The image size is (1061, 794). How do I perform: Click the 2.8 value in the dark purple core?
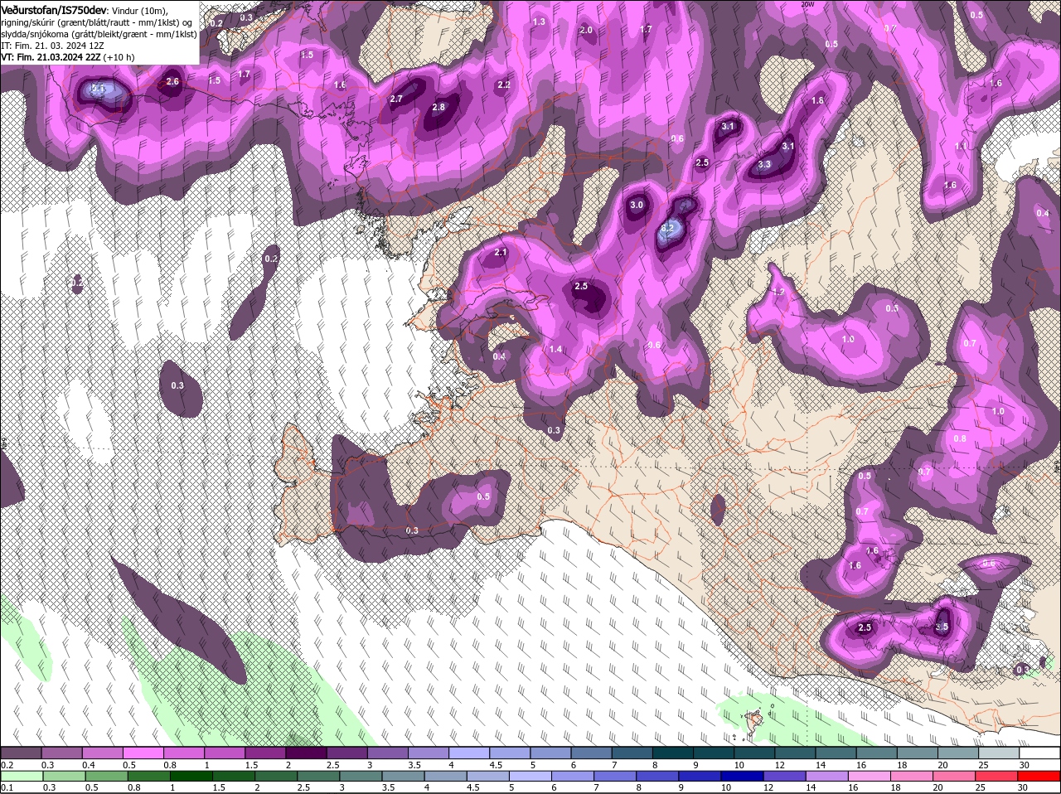tap(438, 107)
